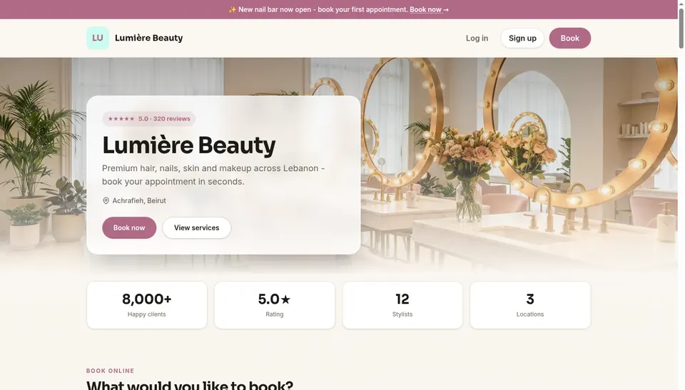
Task: Click the 'Lumière Beauty' hero heading
Action: [x=188, y=145]
